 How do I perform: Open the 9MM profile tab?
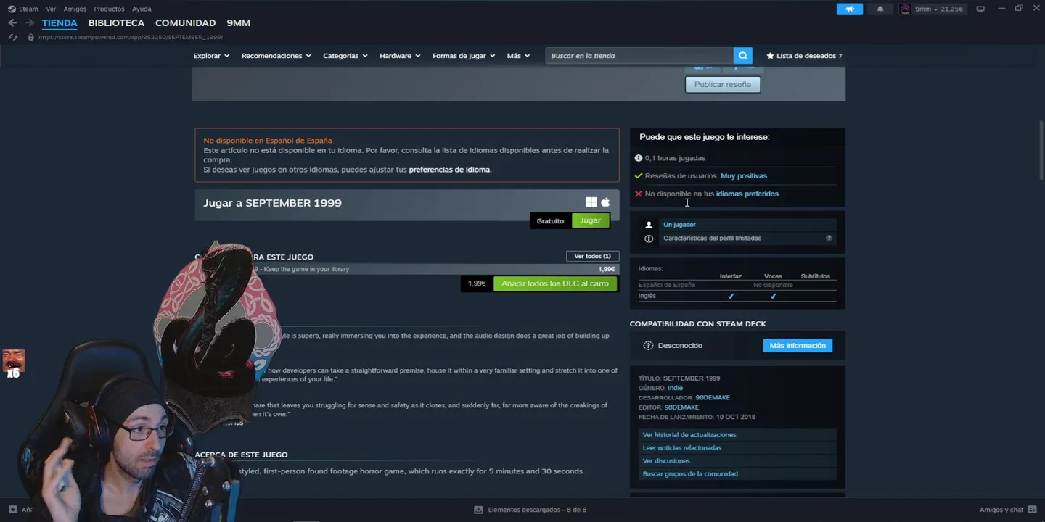[x=238, y=23]
